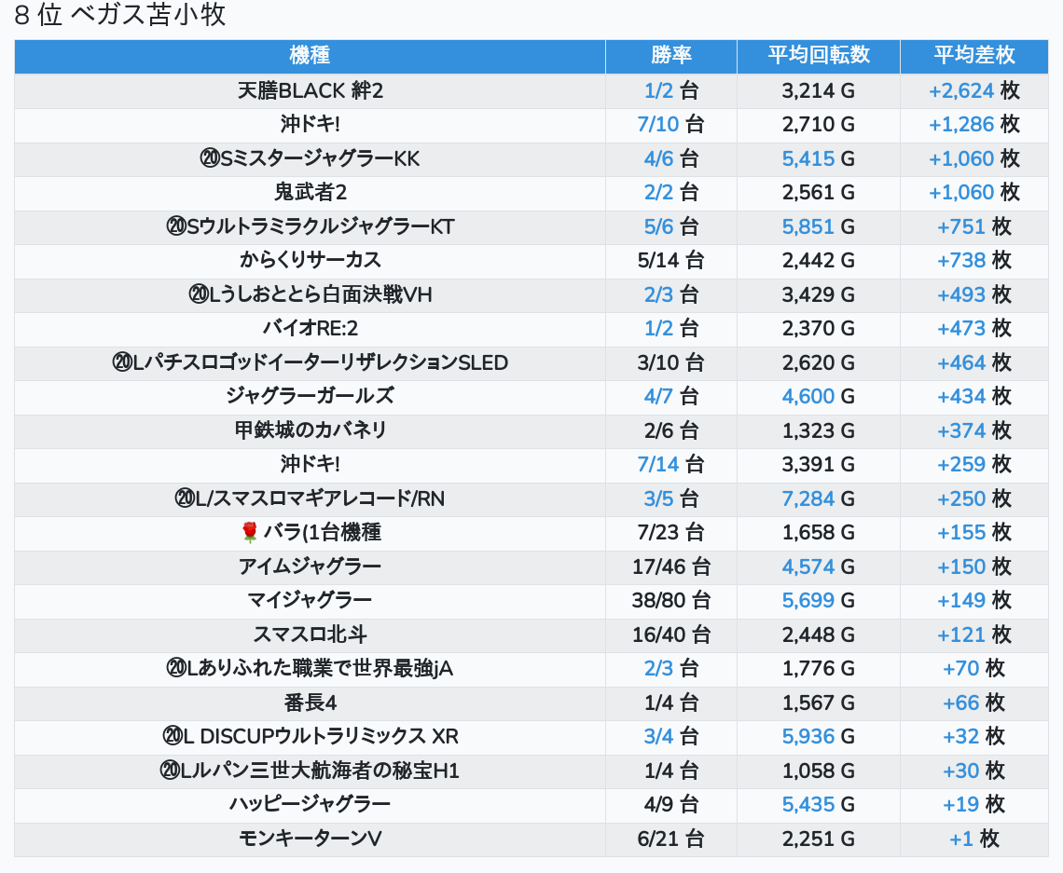Click the 天膳BLACK 絆2 machine name
The height and width of the screenshot is (873, 1063).
(x=310, y=90)
